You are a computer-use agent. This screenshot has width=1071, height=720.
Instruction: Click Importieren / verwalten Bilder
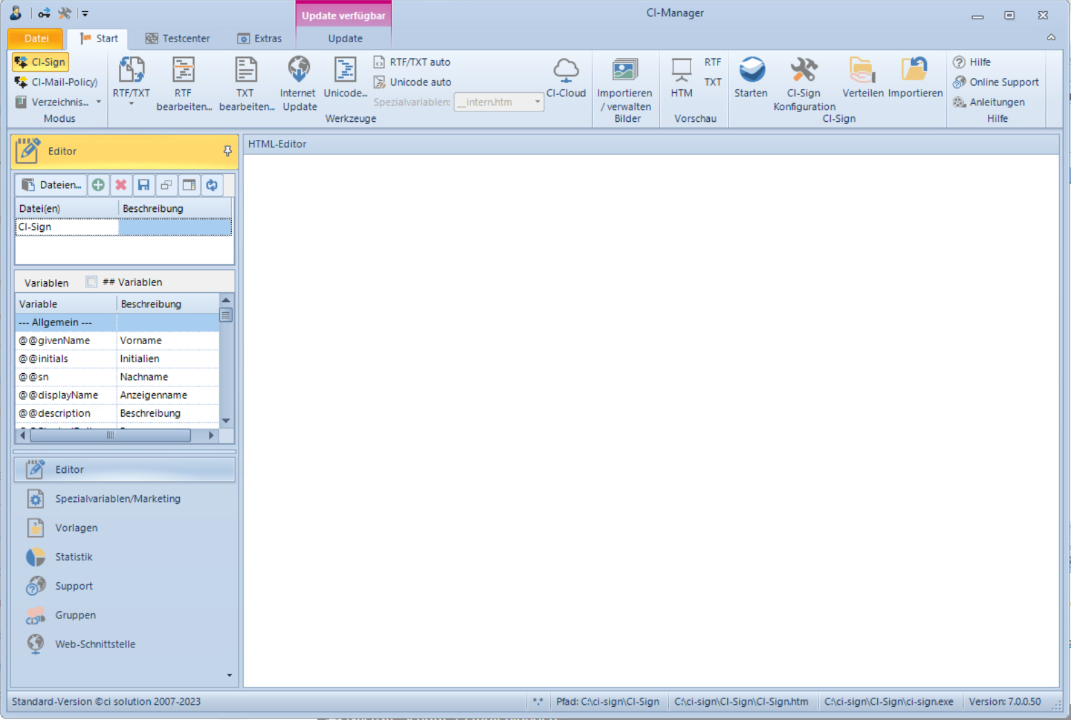pos(625,83)
